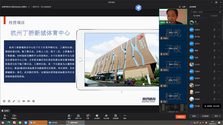223x125 pixels.
Task: Mute the microphone in the bottom toolbar
Action: pos(5,116)
